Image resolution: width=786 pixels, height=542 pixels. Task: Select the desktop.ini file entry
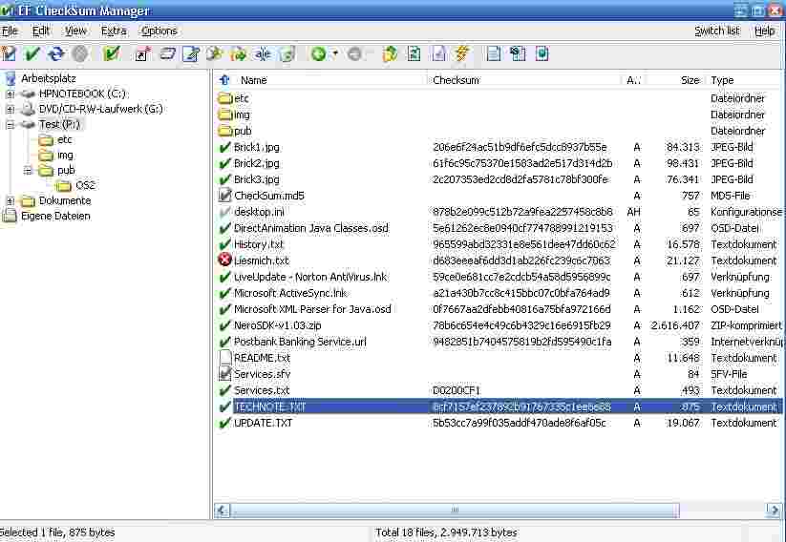tap(259, 212)
